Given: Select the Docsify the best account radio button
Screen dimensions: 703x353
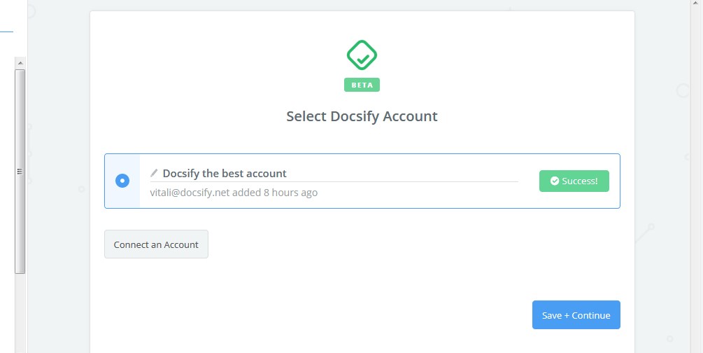Looking at the screenshot, I should point(122,181).
